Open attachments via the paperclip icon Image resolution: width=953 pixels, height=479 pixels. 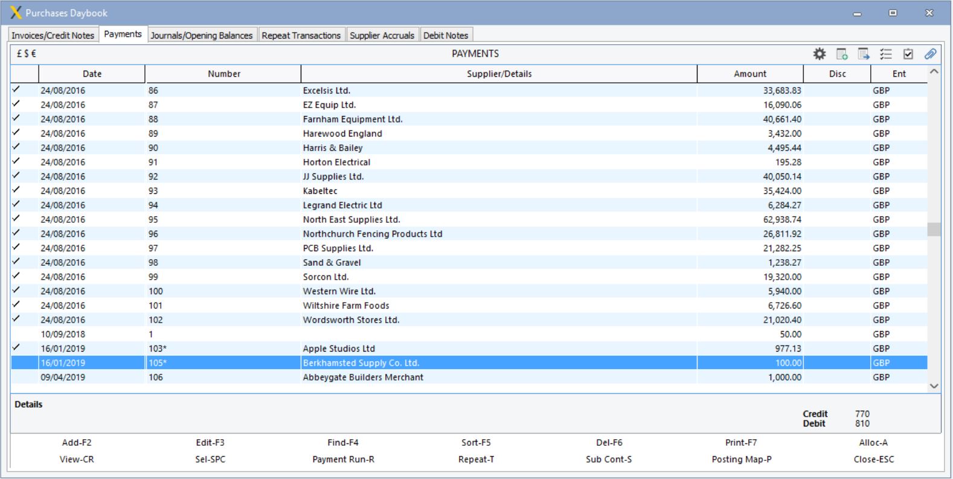click(930, 54)
